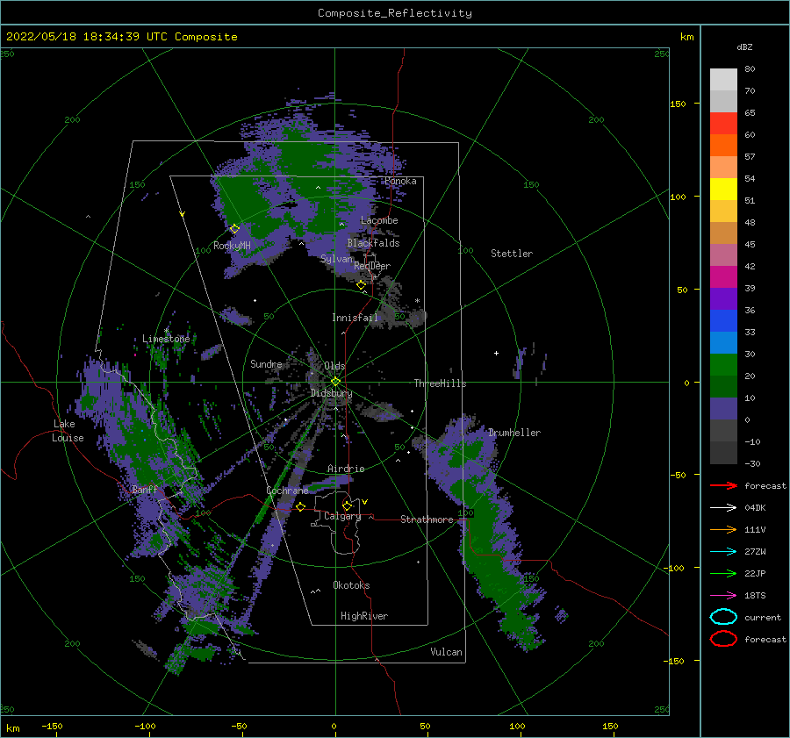Click the Calgary city label
This screenshot has height=738, width=790.
(342, 516)
